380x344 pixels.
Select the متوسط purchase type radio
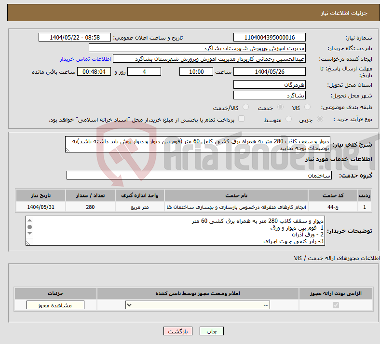tap(288, 119)
